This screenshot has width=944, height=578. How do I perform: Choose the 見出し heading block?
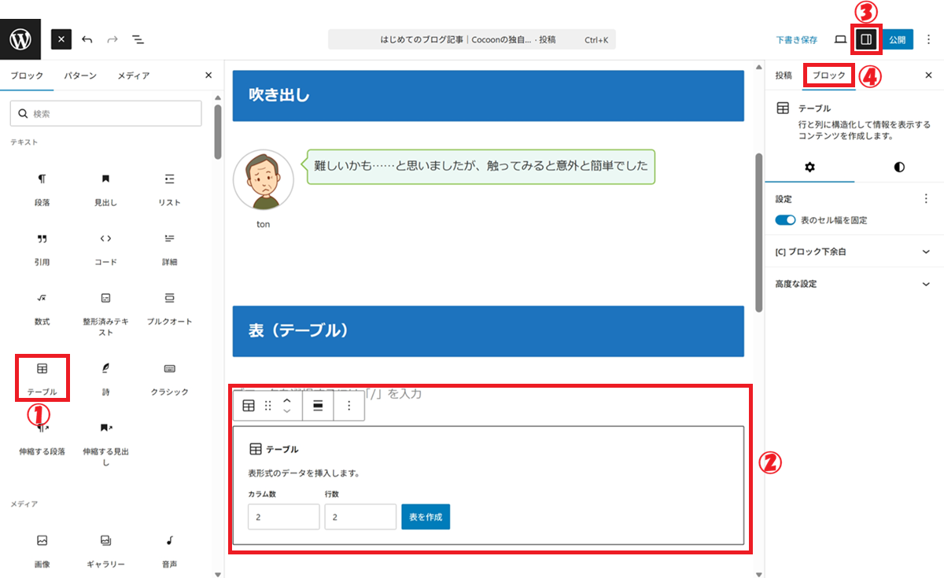105,186
